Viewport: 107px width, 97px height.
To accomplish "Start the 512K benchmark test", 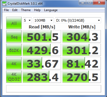I will point(14,50).
